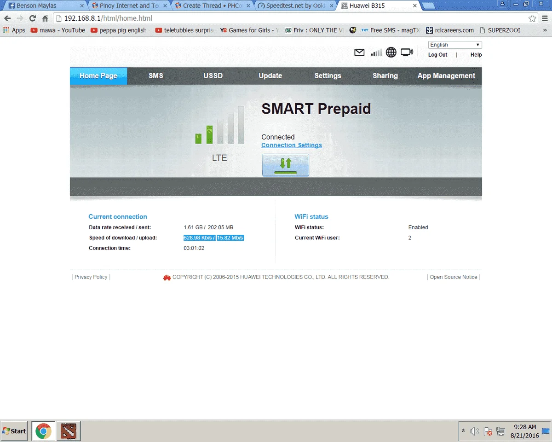Viewport: 552px width, 442px height.
Task: Open the Chrome menu hamburger icon
Action: point(545,18)
